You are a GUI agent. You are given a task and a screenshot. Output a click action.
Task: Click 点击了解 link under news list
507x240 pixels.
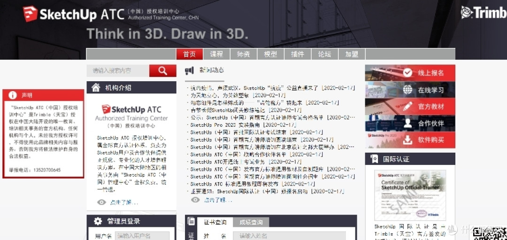pos(218,200)
